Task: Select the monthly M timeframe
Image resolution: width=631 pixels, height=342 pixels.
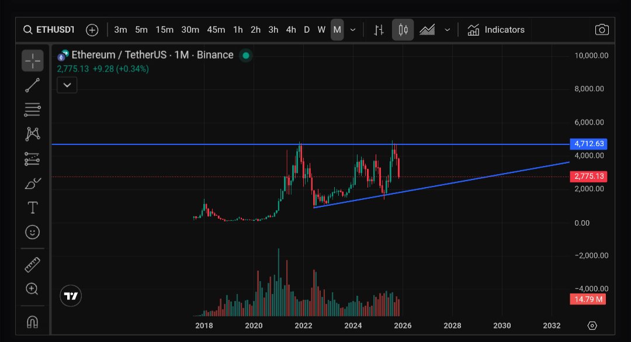Action: [x=337, y=30]
